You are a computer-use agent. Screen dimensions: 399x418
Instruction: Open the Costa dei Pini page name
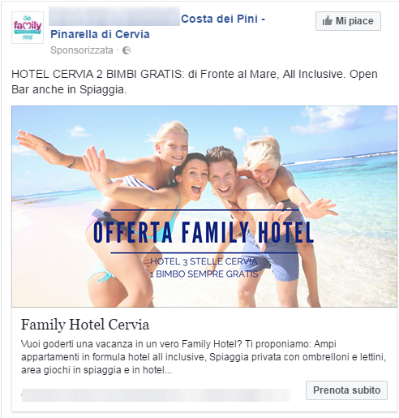223,19
